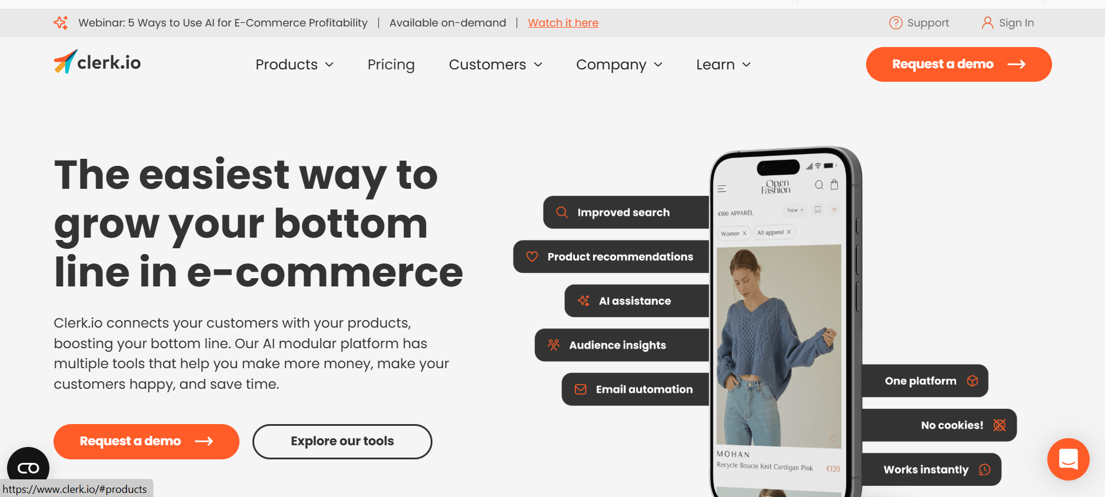Image resolution: width=1105 pixels, height=497 pixels.
Task: Click the AI assistance sparkle icon
Action: click(584, 301)
